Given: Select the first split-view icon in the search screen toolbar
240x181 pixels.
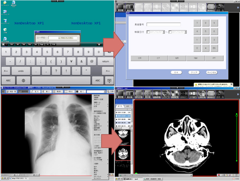Looking at the screenshot, I should [x=120, y=7].
